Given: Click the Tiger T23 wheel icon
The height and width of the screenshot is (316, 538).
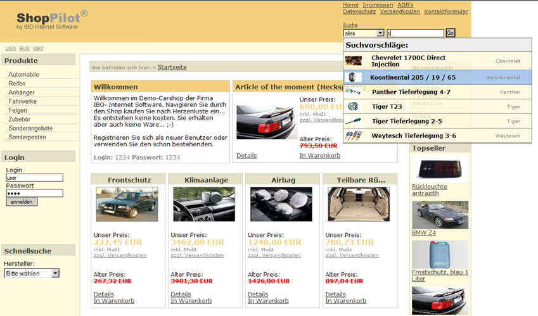Looking at the screenshot, I should [x=353, y=106].
